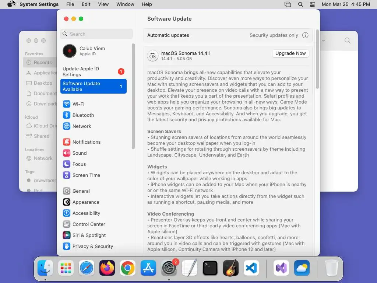This screenshot has height=283, width=377.
Task: Click the automatic updates info icon
Action: tap(305, 35)
